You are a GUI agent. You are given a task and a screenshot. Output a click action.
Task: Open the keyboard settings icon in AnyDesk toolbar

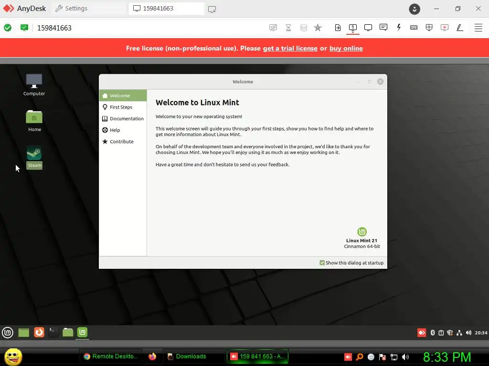[414, 27]
